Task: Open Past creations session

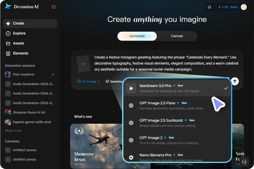Action: 30,75
